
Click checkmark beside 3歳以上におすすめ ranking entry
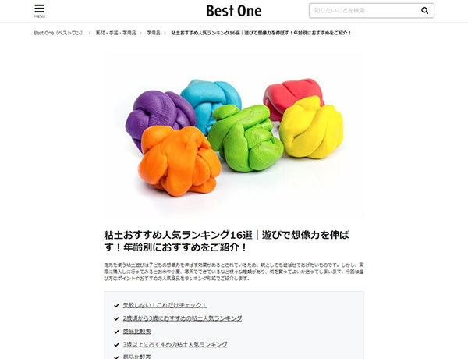click(x=116, y=345)
